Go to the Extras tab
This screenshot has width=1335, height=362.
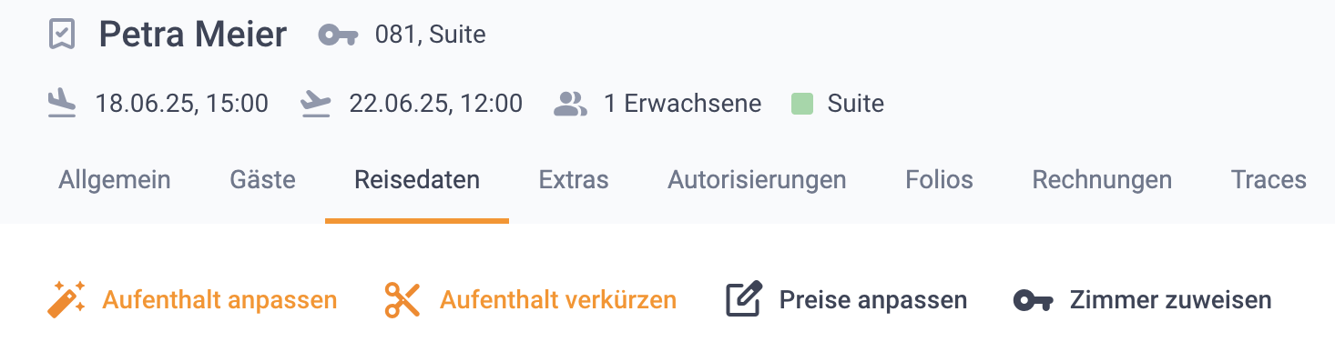574,180
